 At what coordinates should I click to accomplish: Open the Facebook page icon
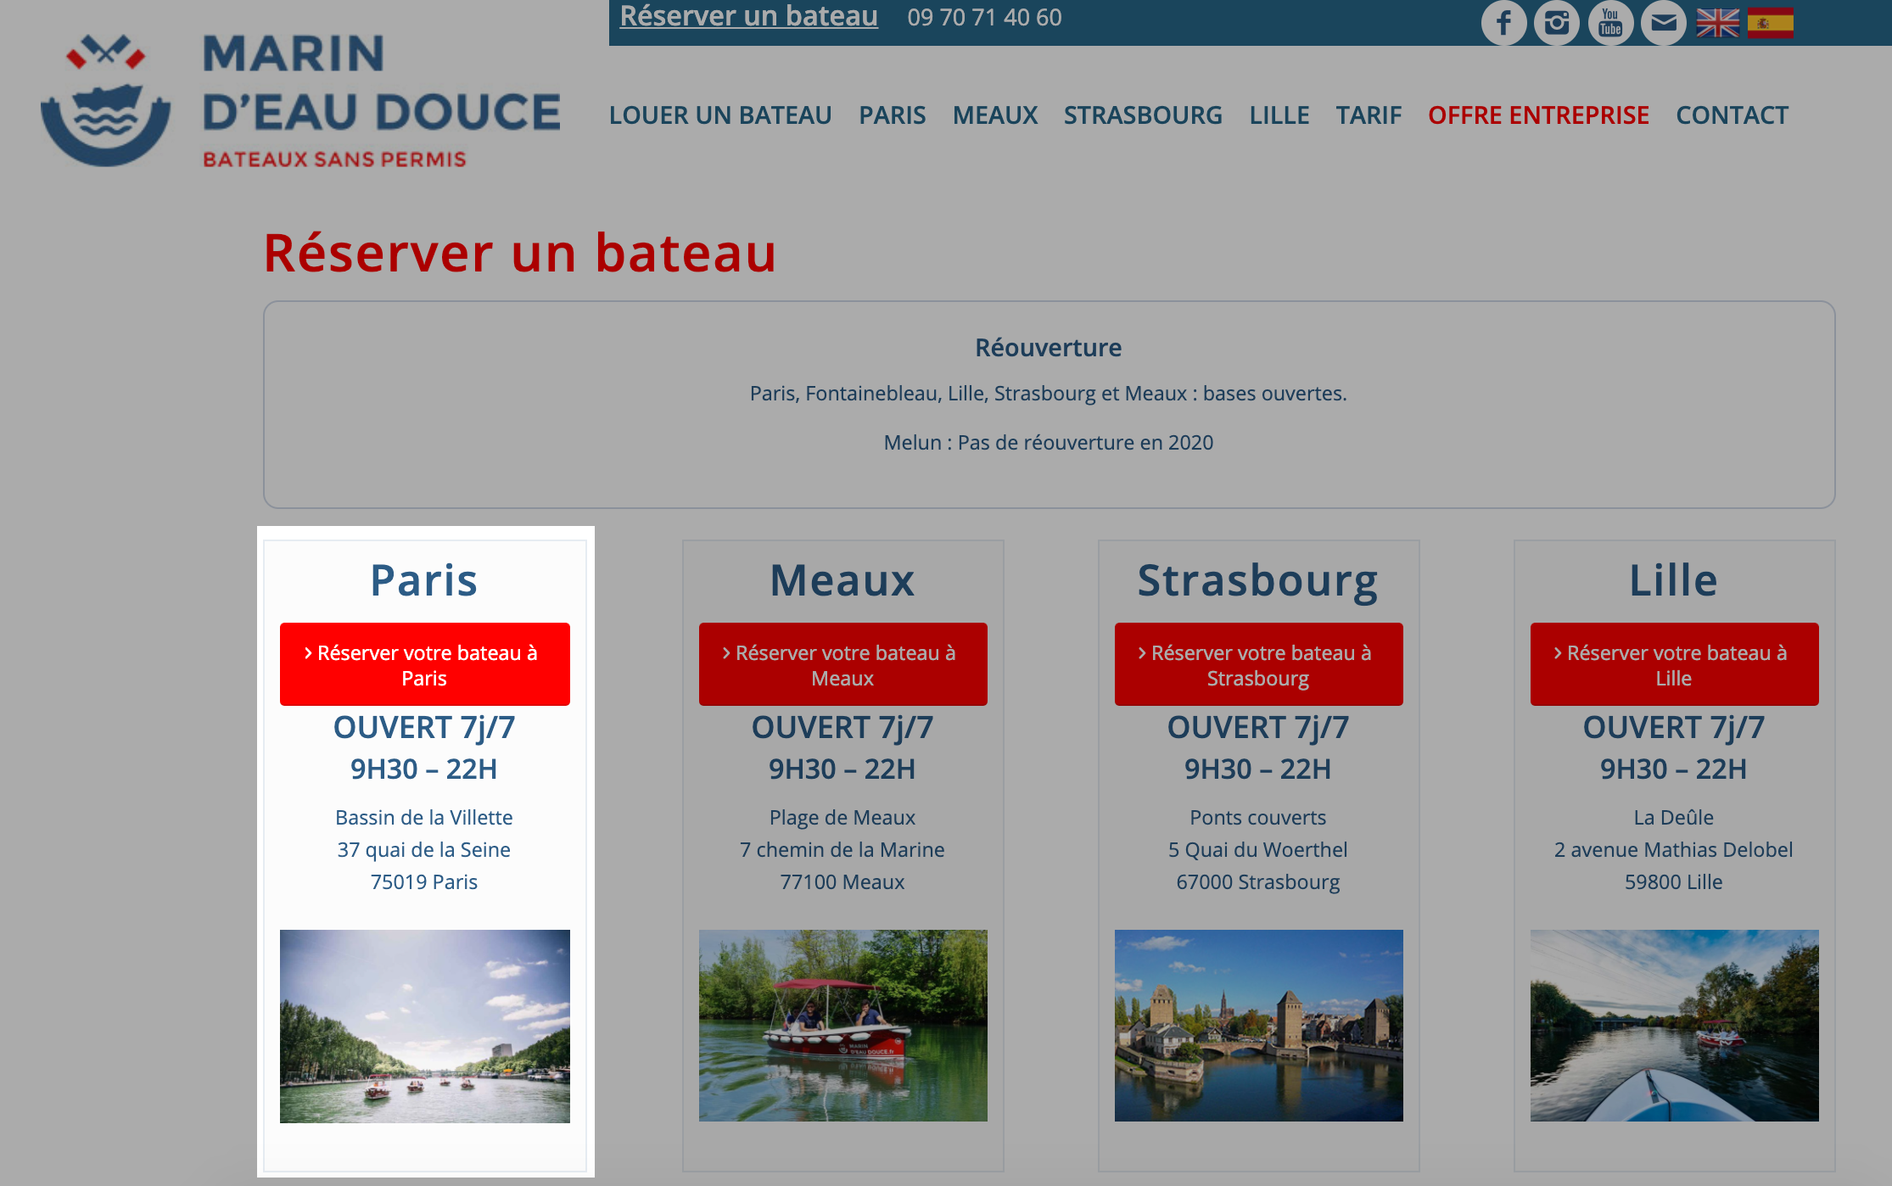1503,22
